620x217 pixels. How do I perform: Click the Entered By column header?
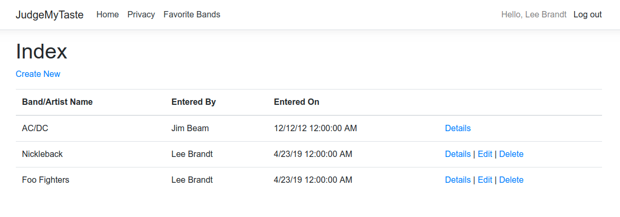pyautogui.click(x=193, y=102)
